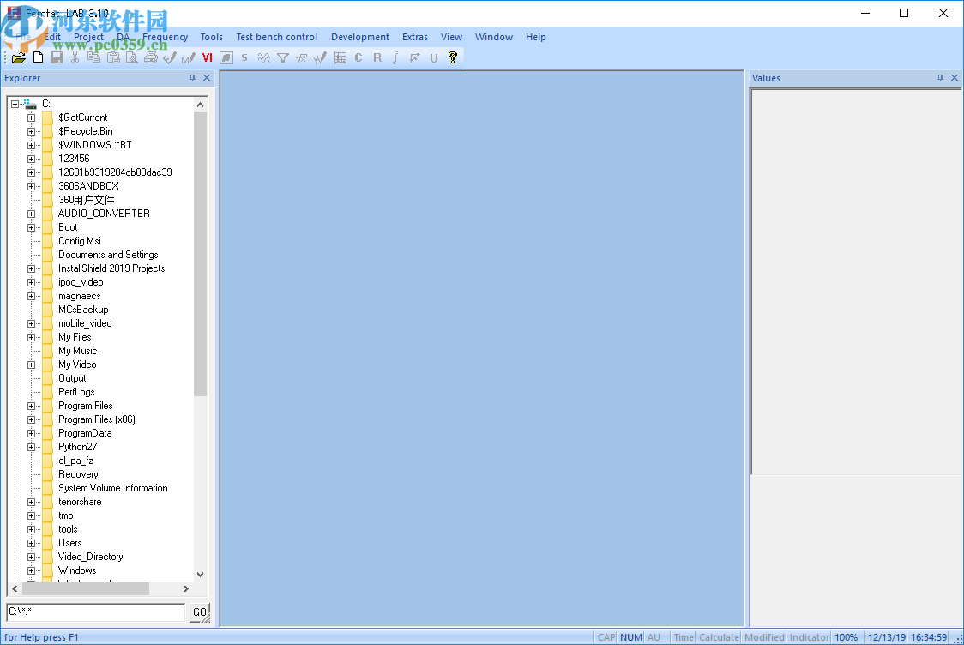Image resolution: width=964 pixels, height=645 pixels.
Task: Click the Explorer scroll up arrow
Action: tap(200, 105)
